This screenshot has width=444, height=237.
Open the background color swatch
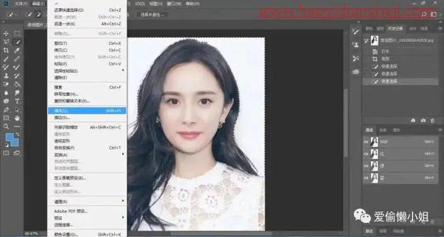16,143
